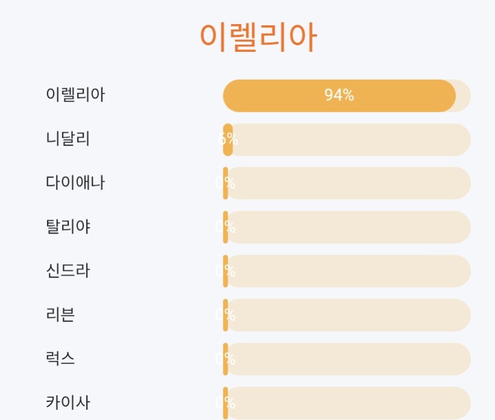Select the 신드라 progress bar
This screenshot has height=420, width=495.
[x=347, y=271]
